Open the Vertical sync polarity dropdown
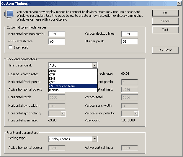The width and height of the screenshot is (183, 157). coord(135,113)
